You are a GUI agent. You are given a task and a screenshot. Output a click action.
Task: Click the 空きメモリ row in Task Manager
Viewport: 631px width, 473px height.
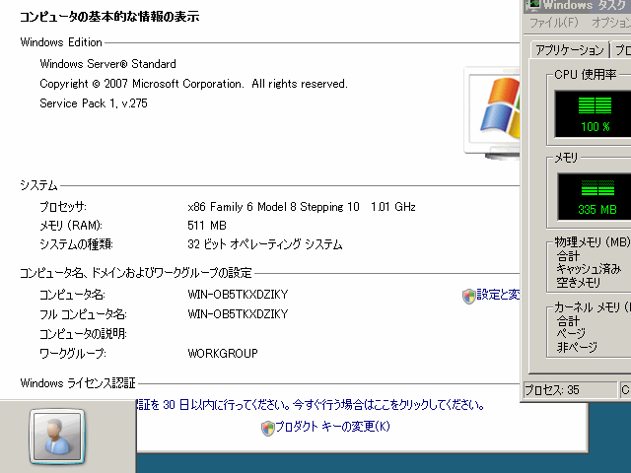579,283
